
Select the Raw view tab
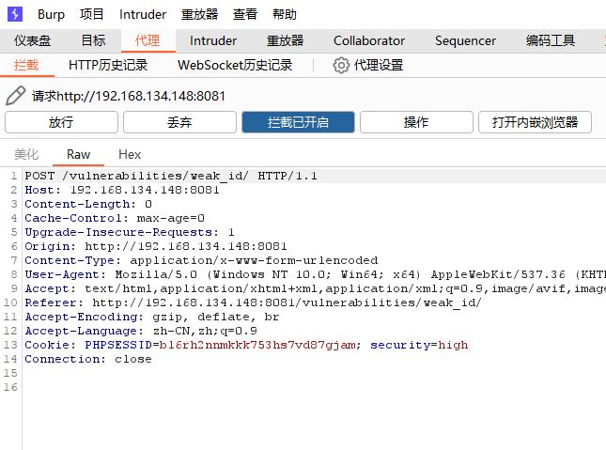[x=79, y=154]
